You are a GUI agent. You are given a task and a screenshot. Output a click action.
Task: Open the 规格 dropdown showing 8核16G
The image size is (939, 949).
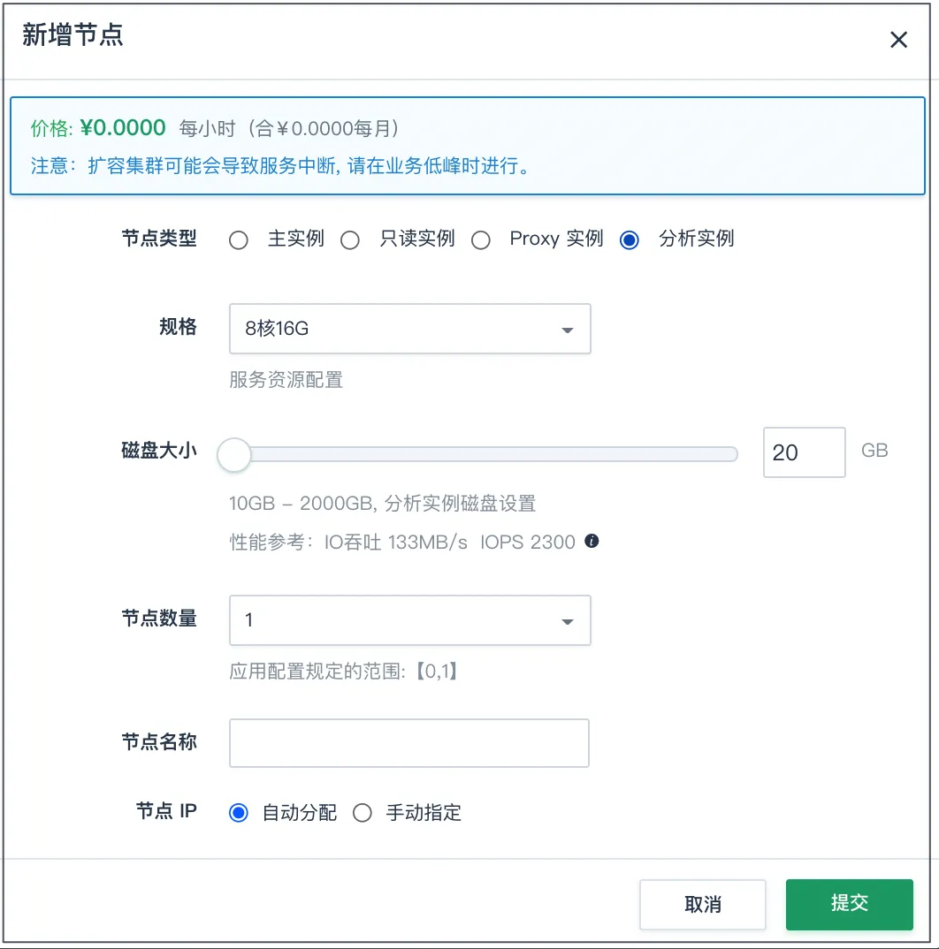410,329
